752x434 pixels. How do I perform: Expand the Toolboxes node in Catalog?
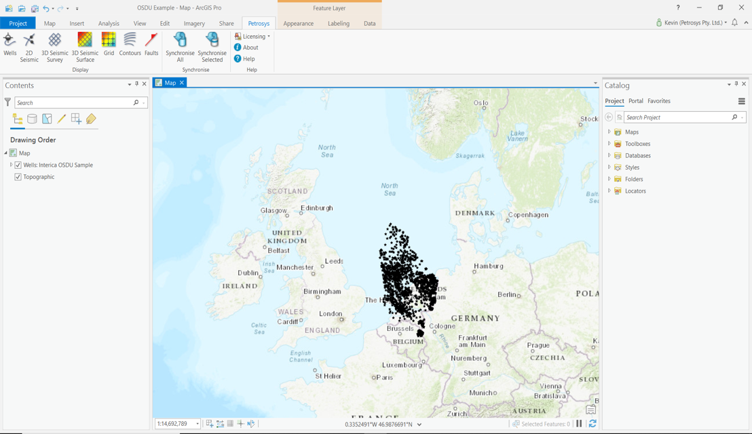(609, 144)
